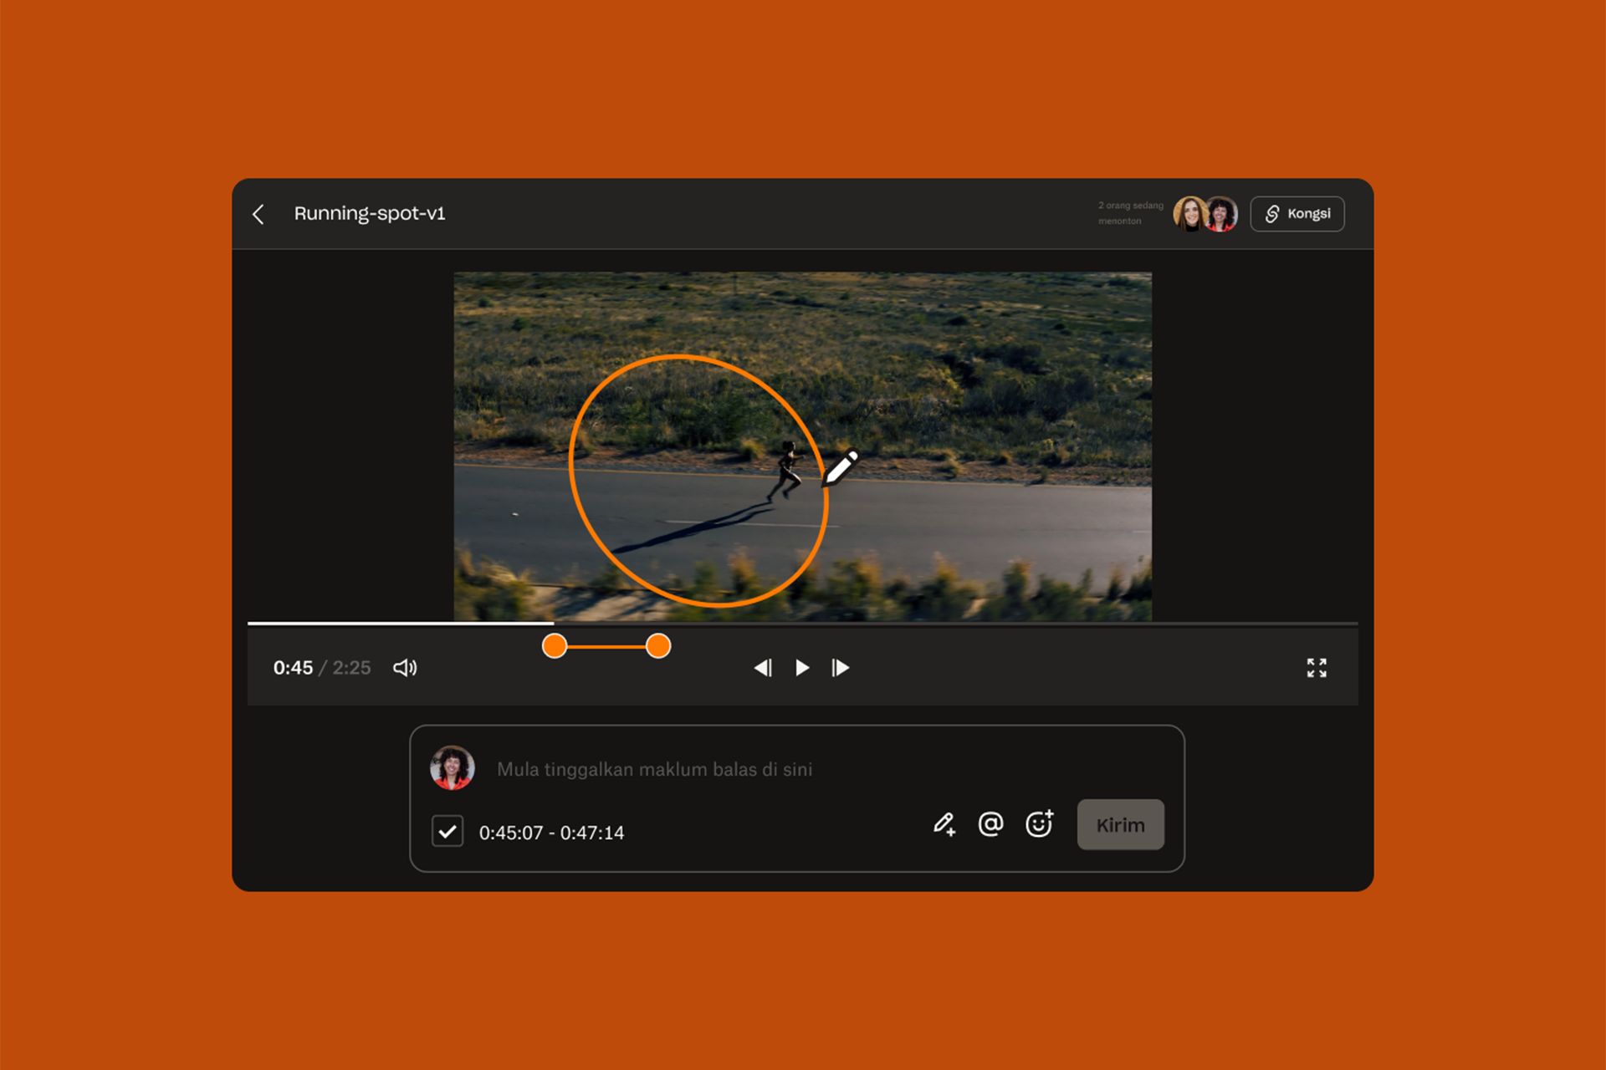Click the range end orange handle
The image size is (1606, 1070).
pyautogui.click(x=658, y=646)
